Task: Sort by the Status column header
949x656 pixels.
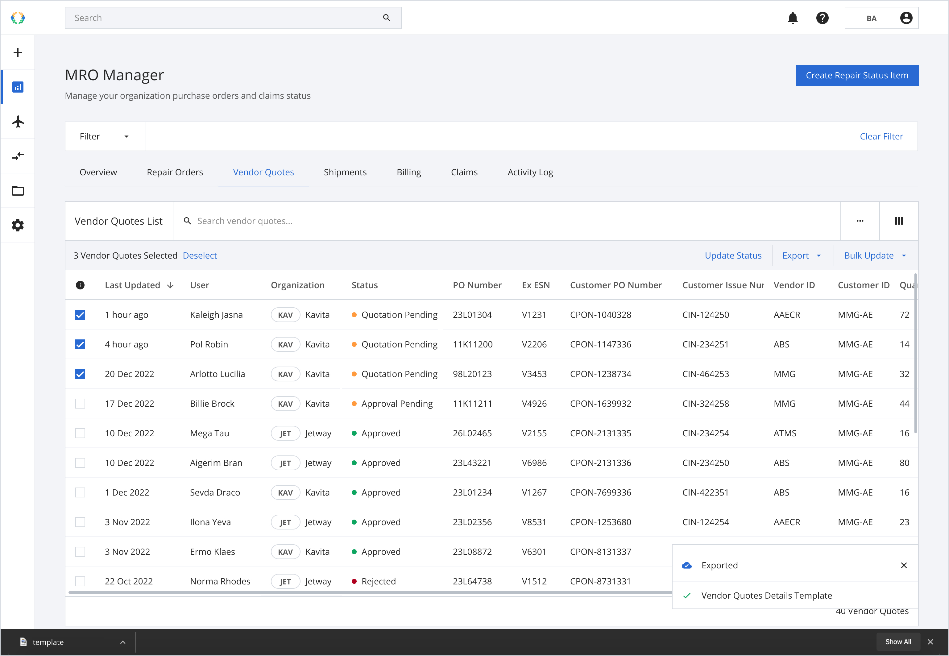Action: [365, 285]
